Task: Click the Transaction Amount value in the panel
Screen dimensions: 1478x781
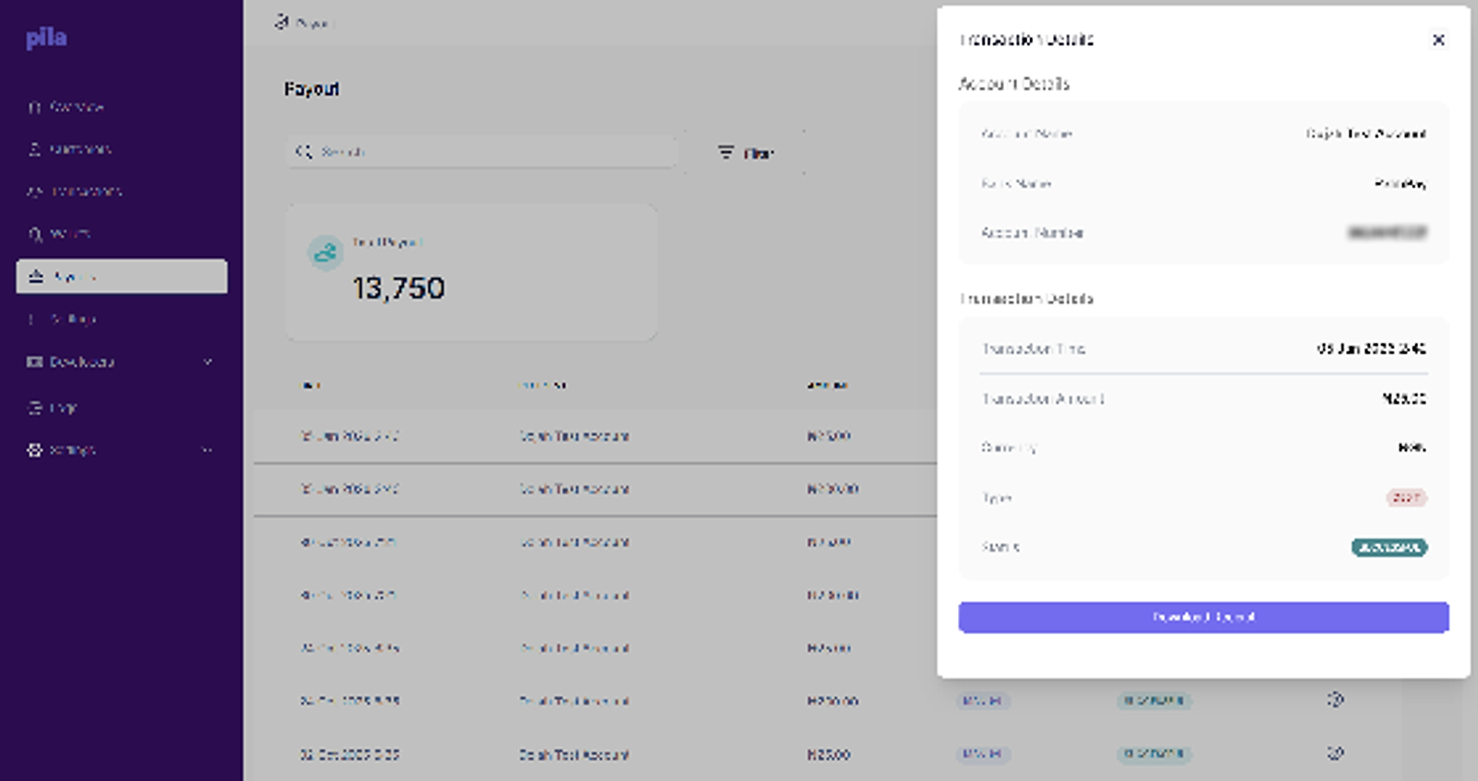Action: [x=1404, y=399]
